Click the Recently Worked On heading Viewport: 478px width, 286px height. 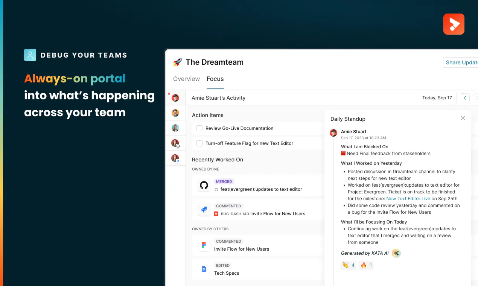pyautogui.click(x=218, y=160)
